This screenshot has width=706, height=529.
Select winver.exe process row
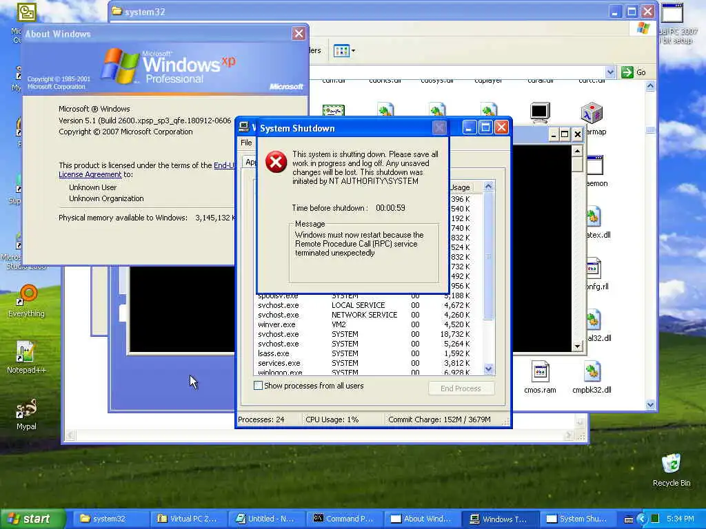367,324
